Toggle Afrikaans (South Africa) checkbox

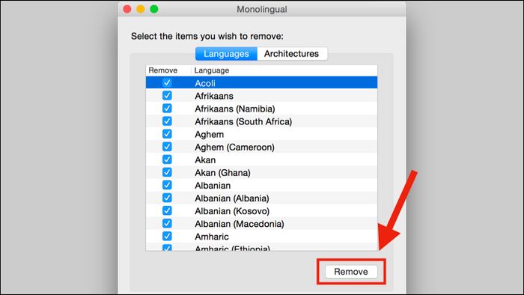click(x=167, y=121)
